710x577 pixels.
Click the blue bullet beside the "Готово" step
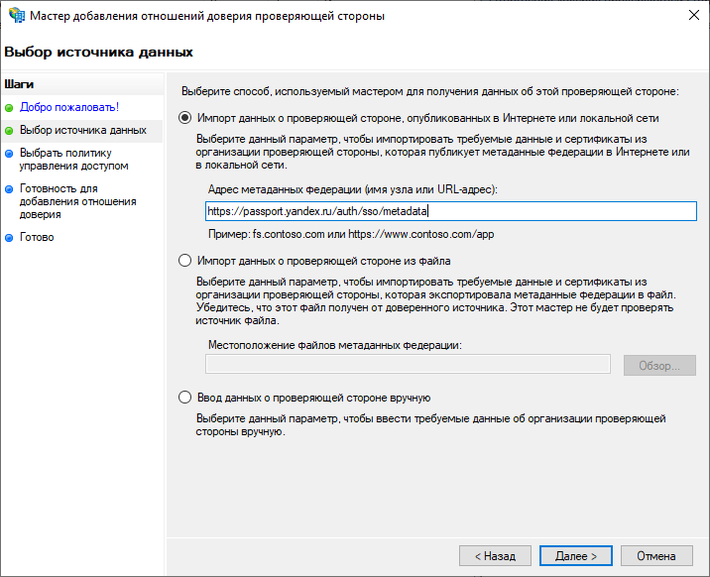tap(9, 238)
